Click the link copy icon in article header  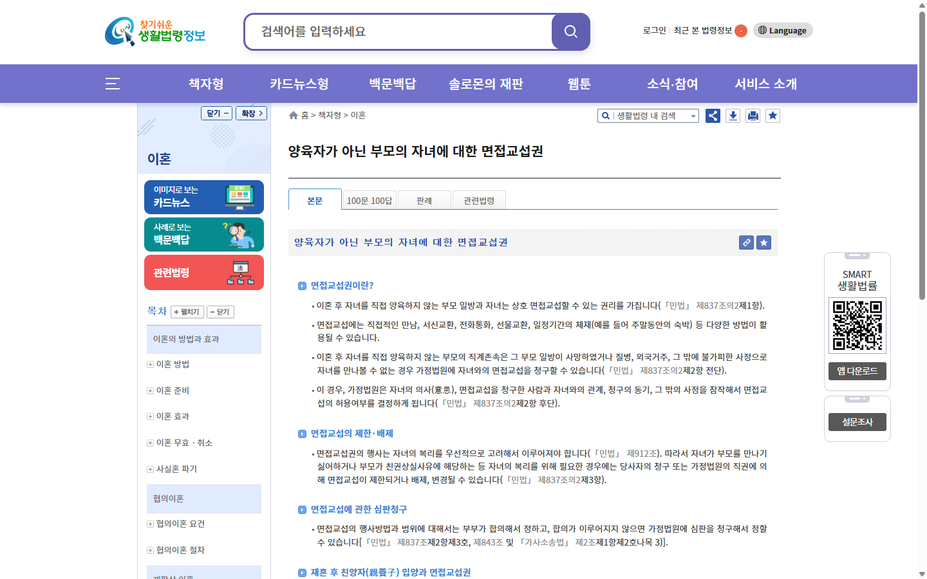(746, 243)
